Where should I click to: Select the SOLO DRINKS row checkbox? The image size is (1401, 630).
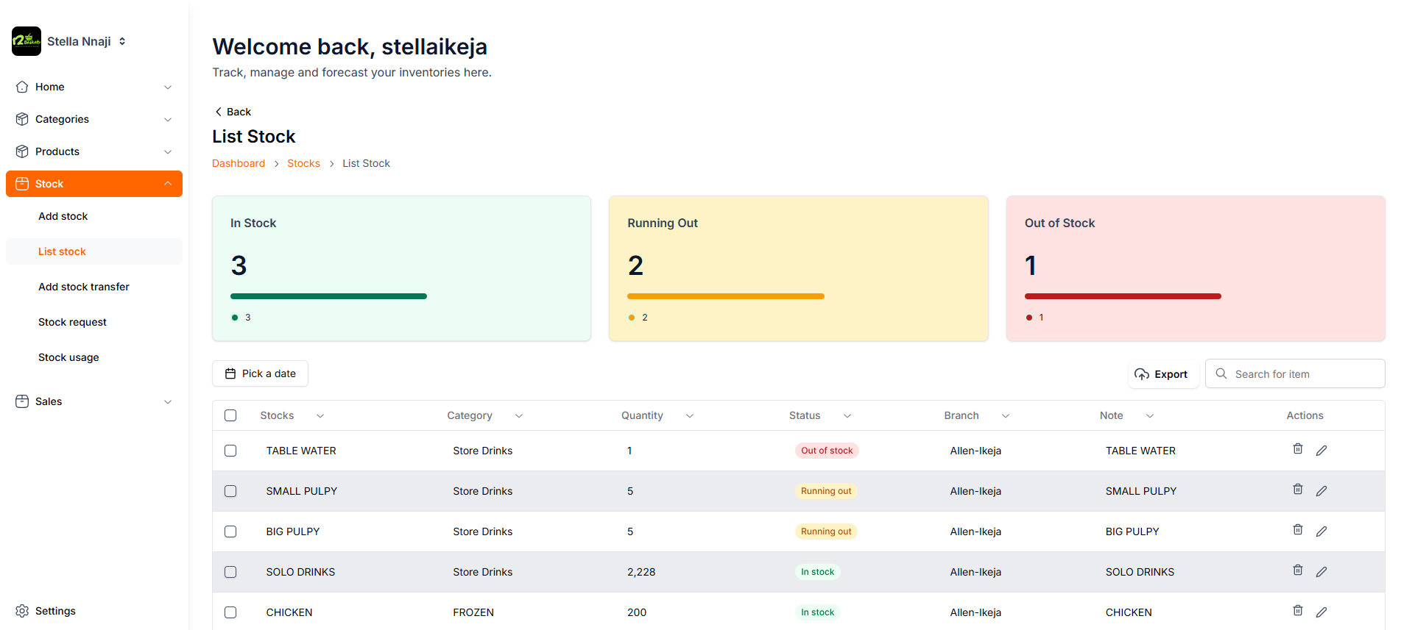coord(230,572)
